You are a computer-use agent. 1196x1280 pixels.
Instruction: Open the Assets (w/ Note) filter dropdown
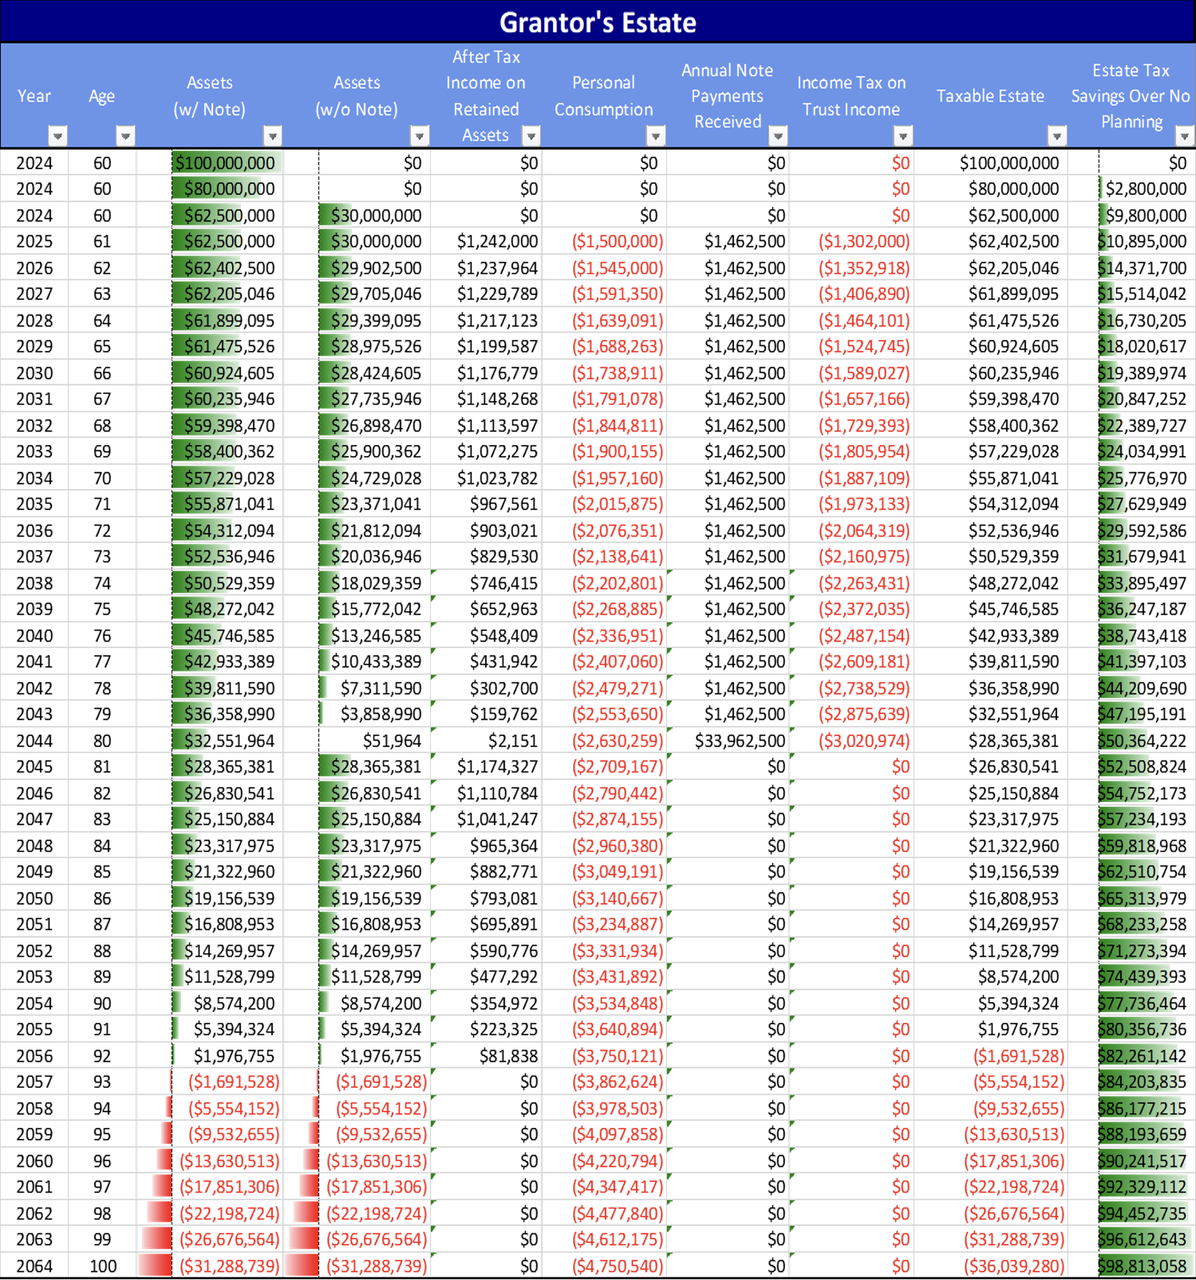point(273,136)
